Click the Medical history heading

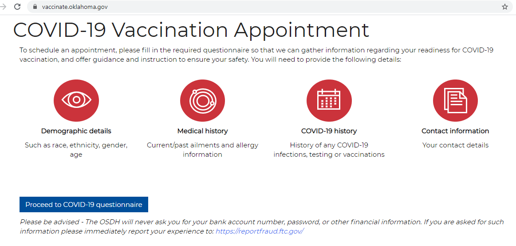202,131
